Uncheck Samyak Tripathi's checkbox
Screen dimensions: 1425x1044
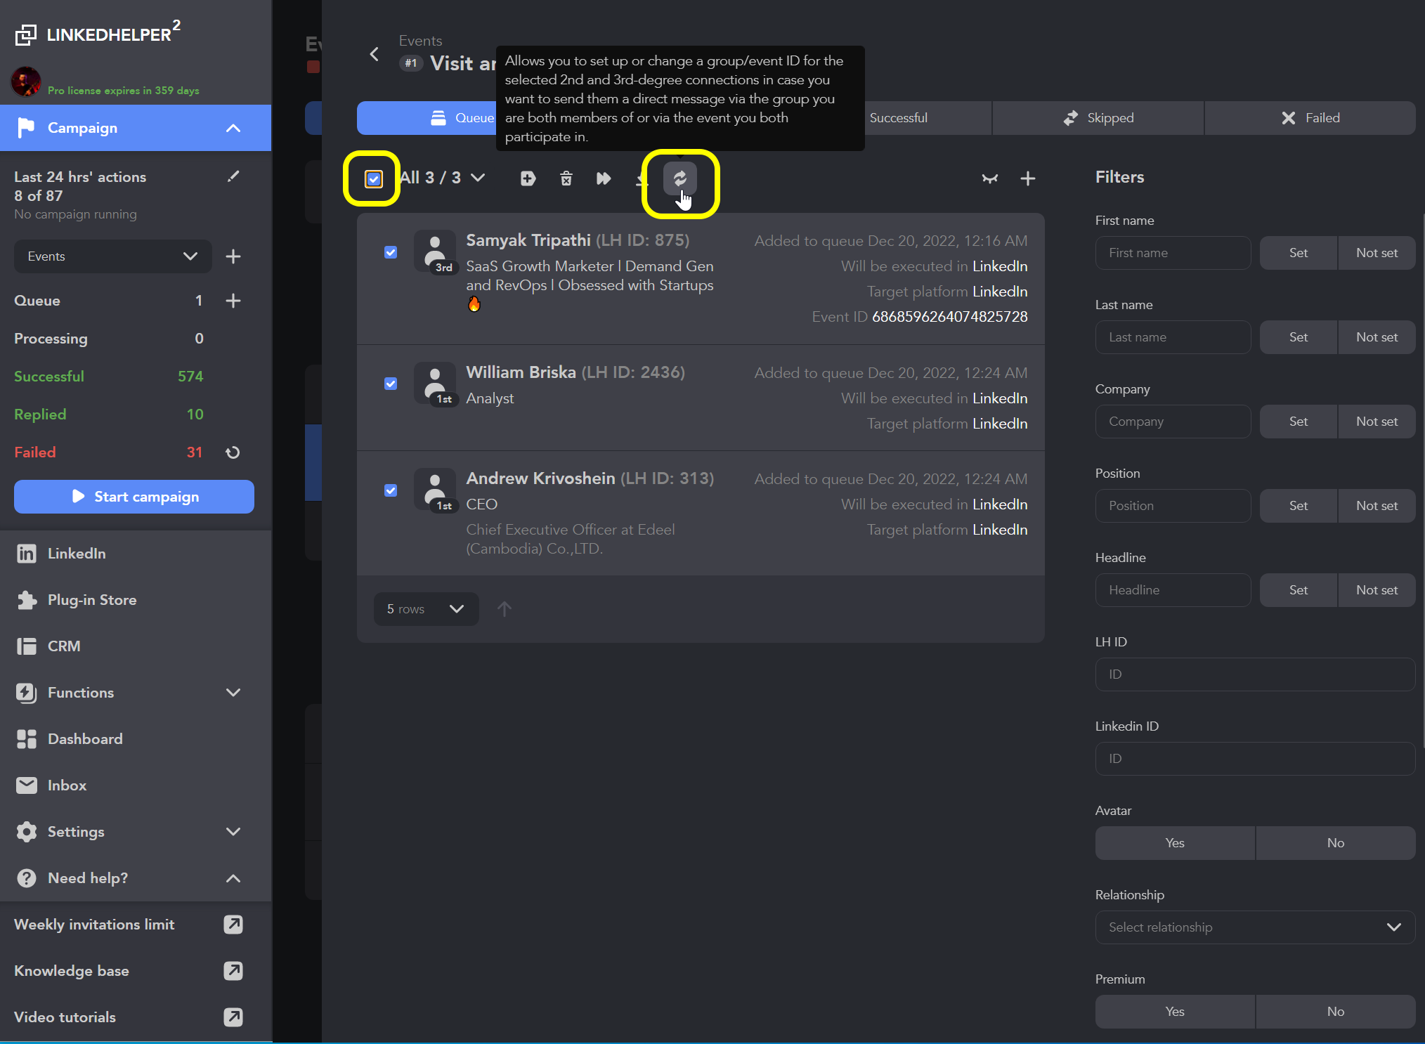[391, 252]
